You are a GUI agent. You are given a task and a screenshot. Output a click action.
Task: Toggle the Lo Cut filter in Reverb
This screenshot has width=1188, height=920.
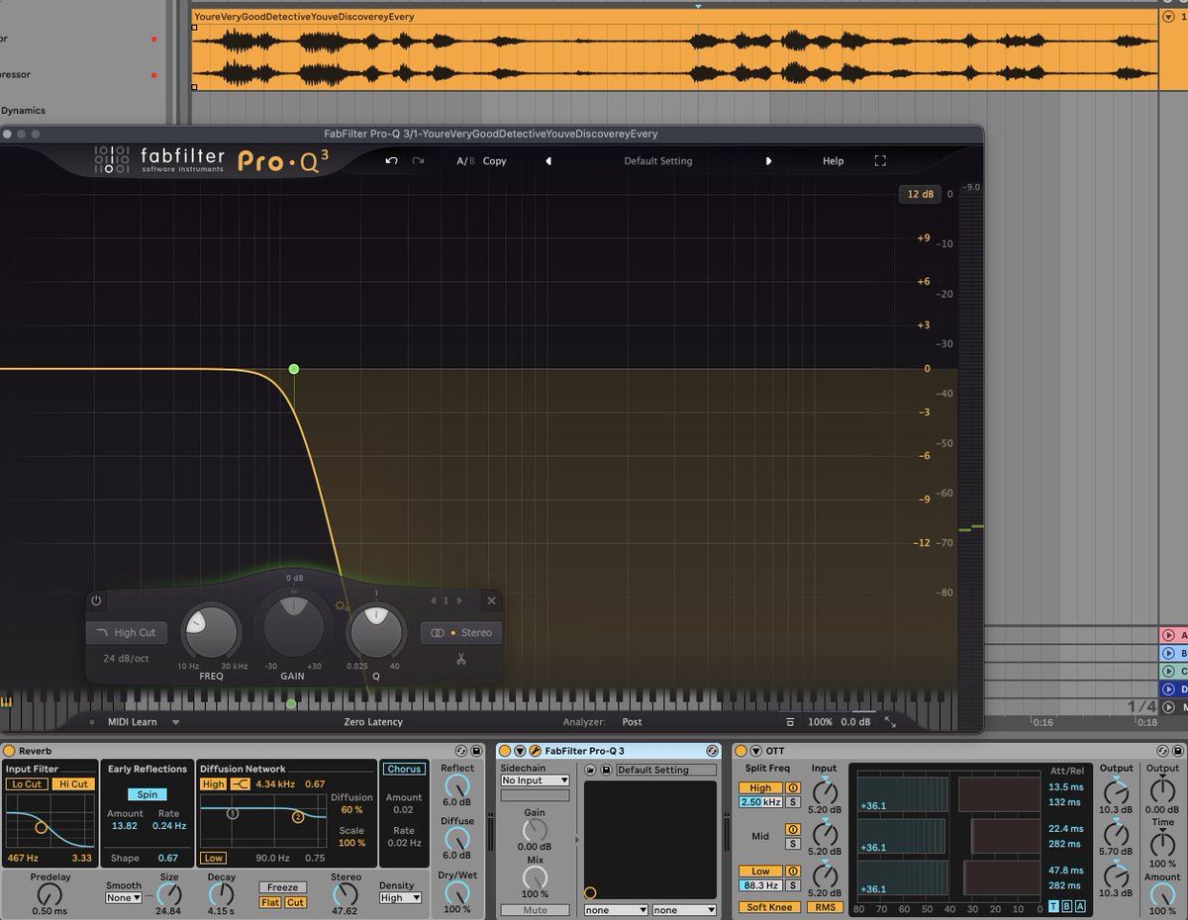point(26,784)
